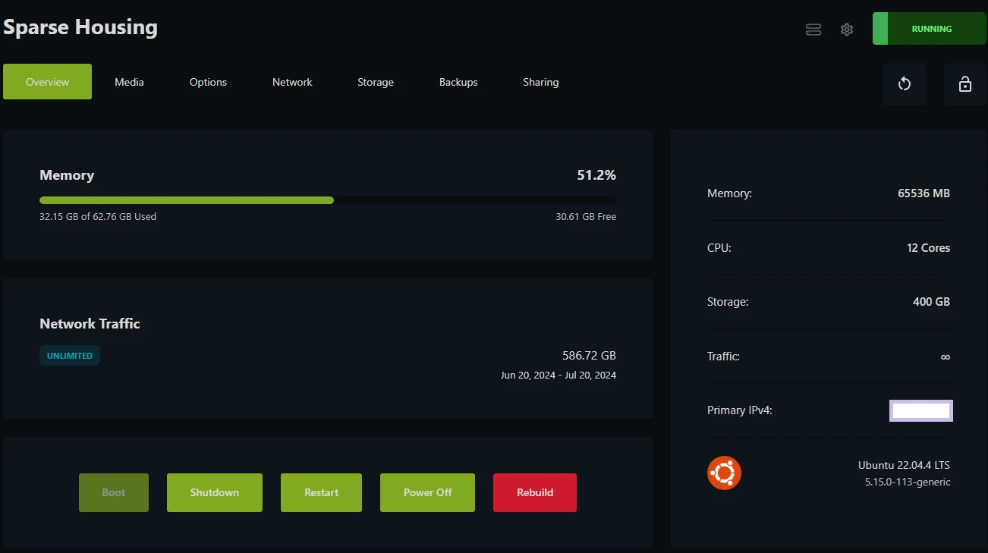The image size is (988, 553).
Task: Switch to the Media tab
Action: coord(129,82)
